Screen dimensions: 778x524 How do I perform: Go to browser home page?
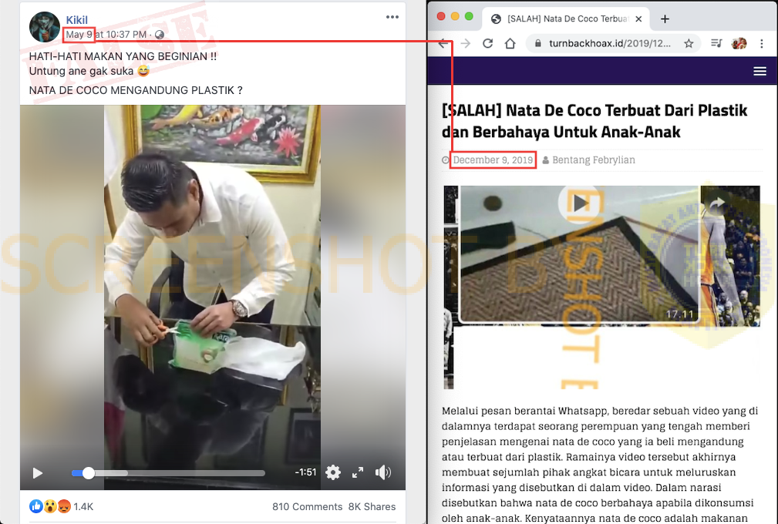510,43
